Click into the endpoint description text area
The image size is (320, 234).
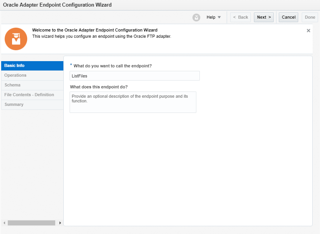point(133,102)
